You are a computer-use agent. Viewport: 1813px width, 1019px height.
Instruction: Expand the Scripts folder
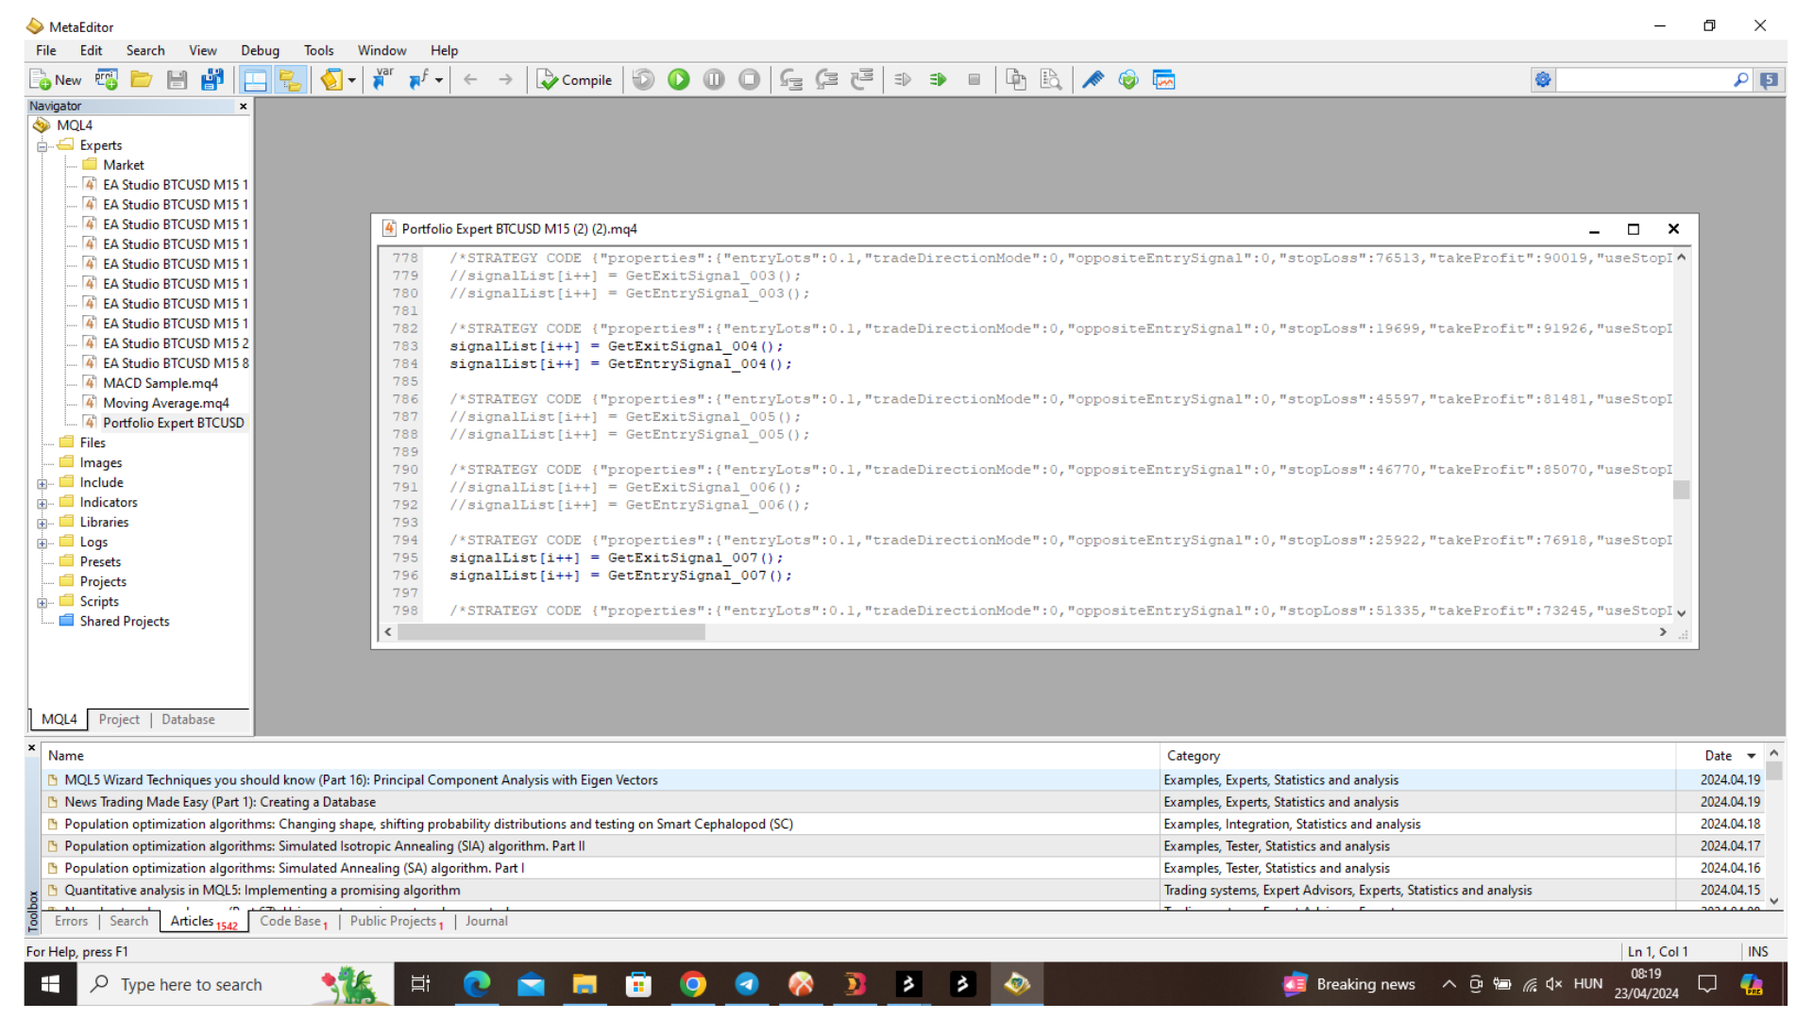tap(42, 602)
